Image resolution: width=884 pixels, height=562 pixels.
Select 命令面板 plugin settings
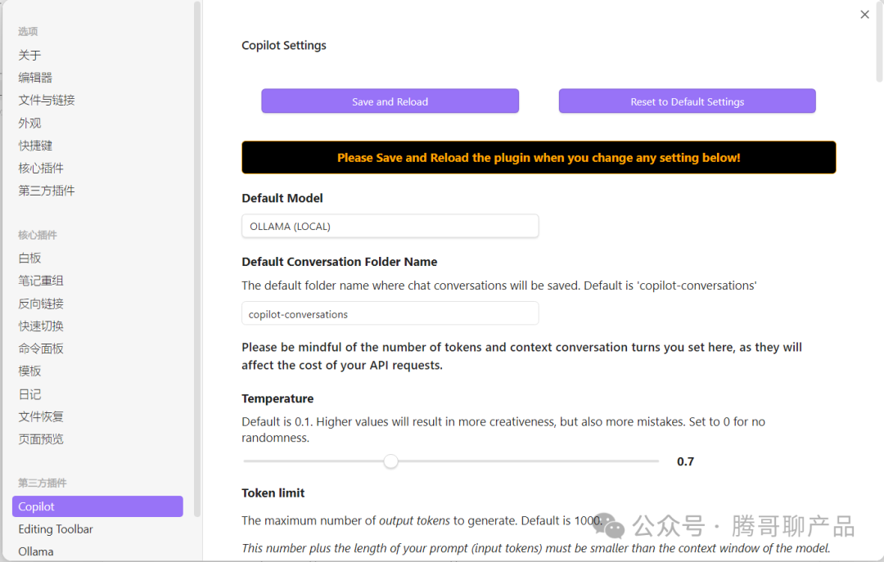pos(41,348)
